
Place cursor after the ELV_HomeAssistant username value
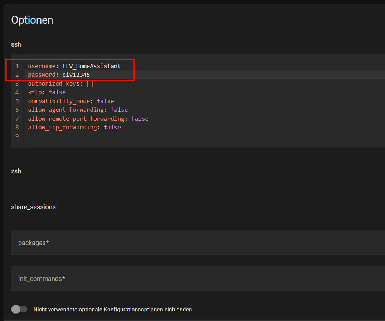pyautogui.click(x=121, y=66)
